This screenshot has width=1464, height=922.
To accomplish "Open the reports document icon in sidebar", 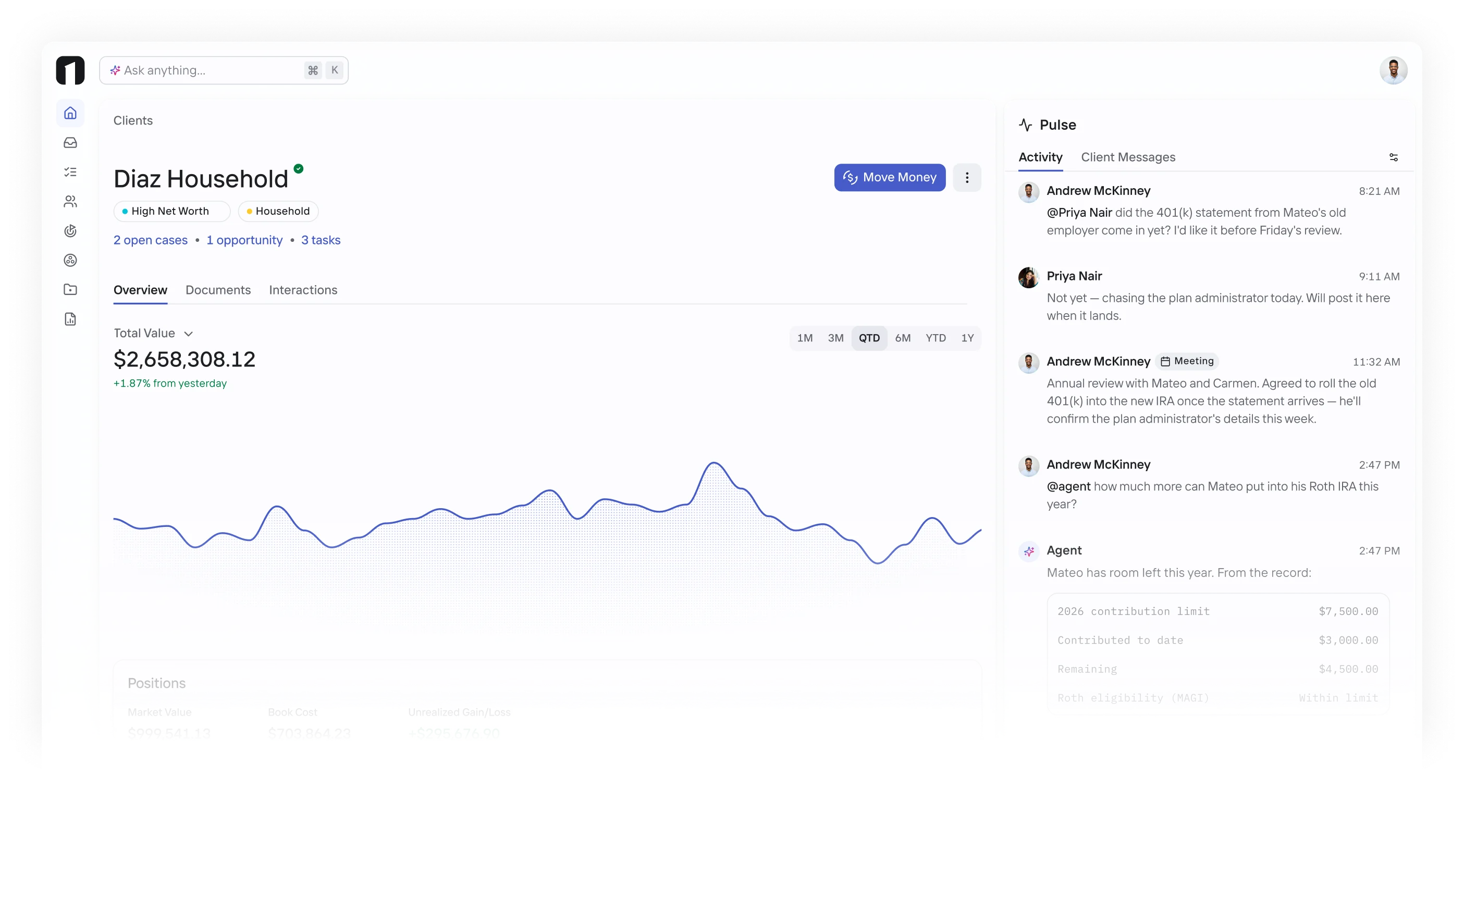I will 70,319.
